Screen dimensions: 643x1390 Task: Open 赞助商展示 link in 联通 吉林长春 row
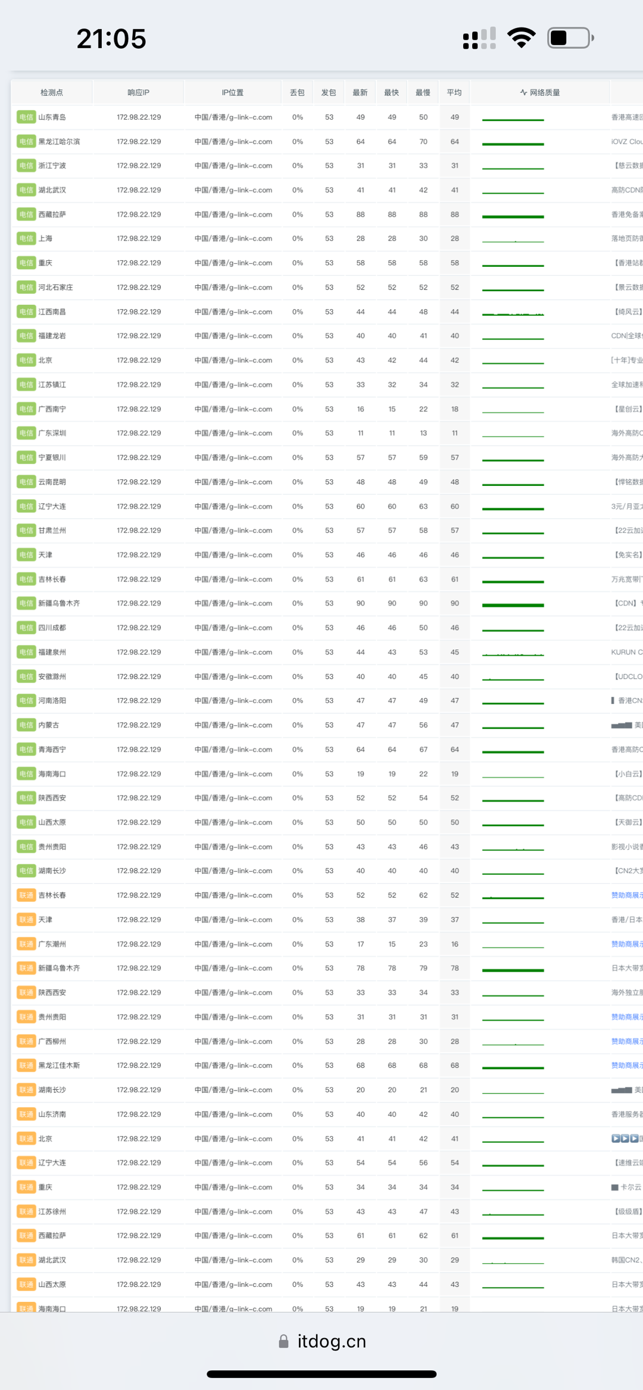point(626,895)
